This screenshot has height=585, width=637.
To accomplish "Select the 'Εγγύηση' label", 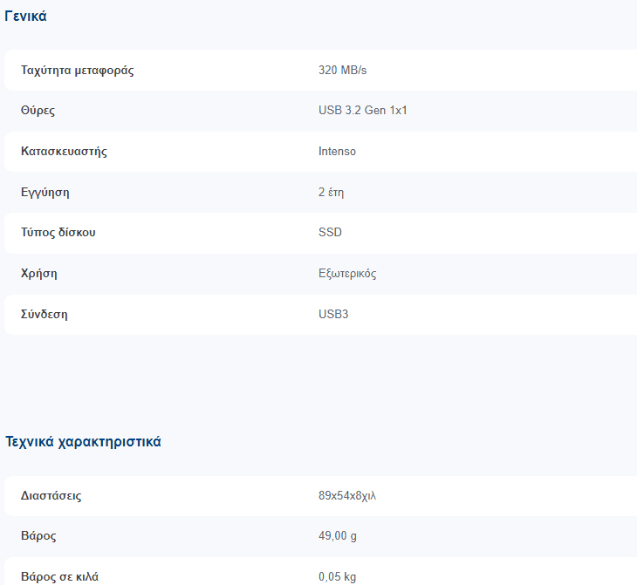I will click(45, 192).
